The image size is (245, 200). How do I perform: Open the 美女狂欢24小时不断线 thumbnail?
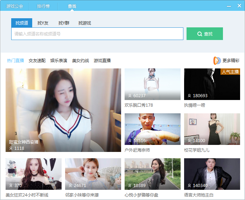pos(34,174)
